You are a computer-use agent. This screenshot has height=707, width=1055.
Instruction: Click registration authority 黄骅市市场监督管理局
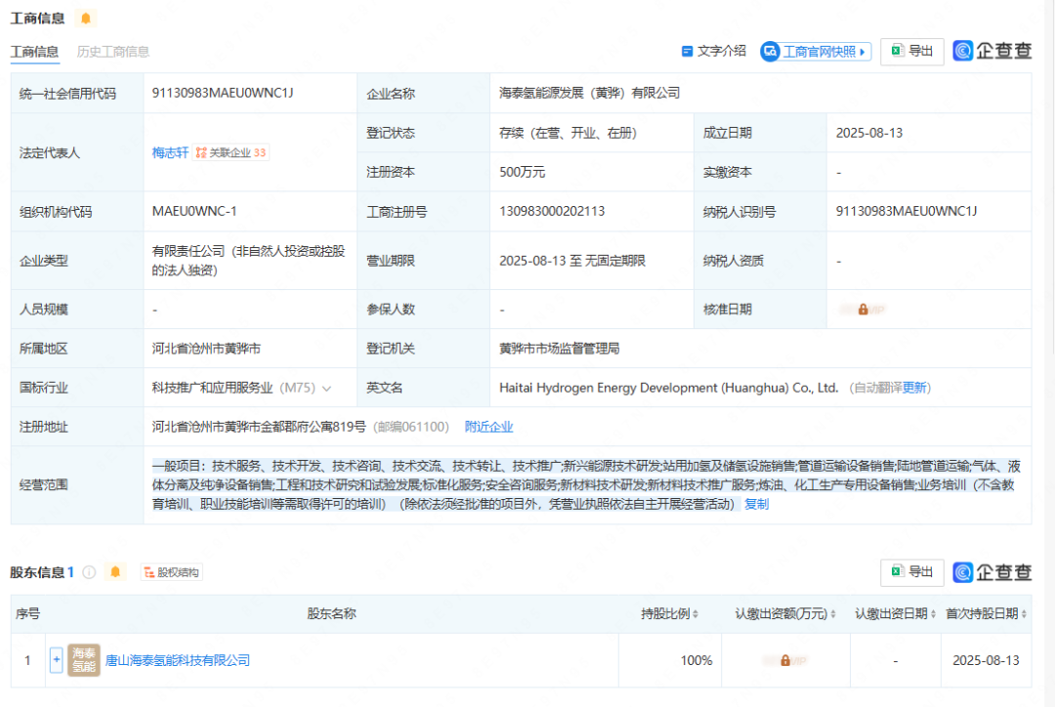coord(559,349)
